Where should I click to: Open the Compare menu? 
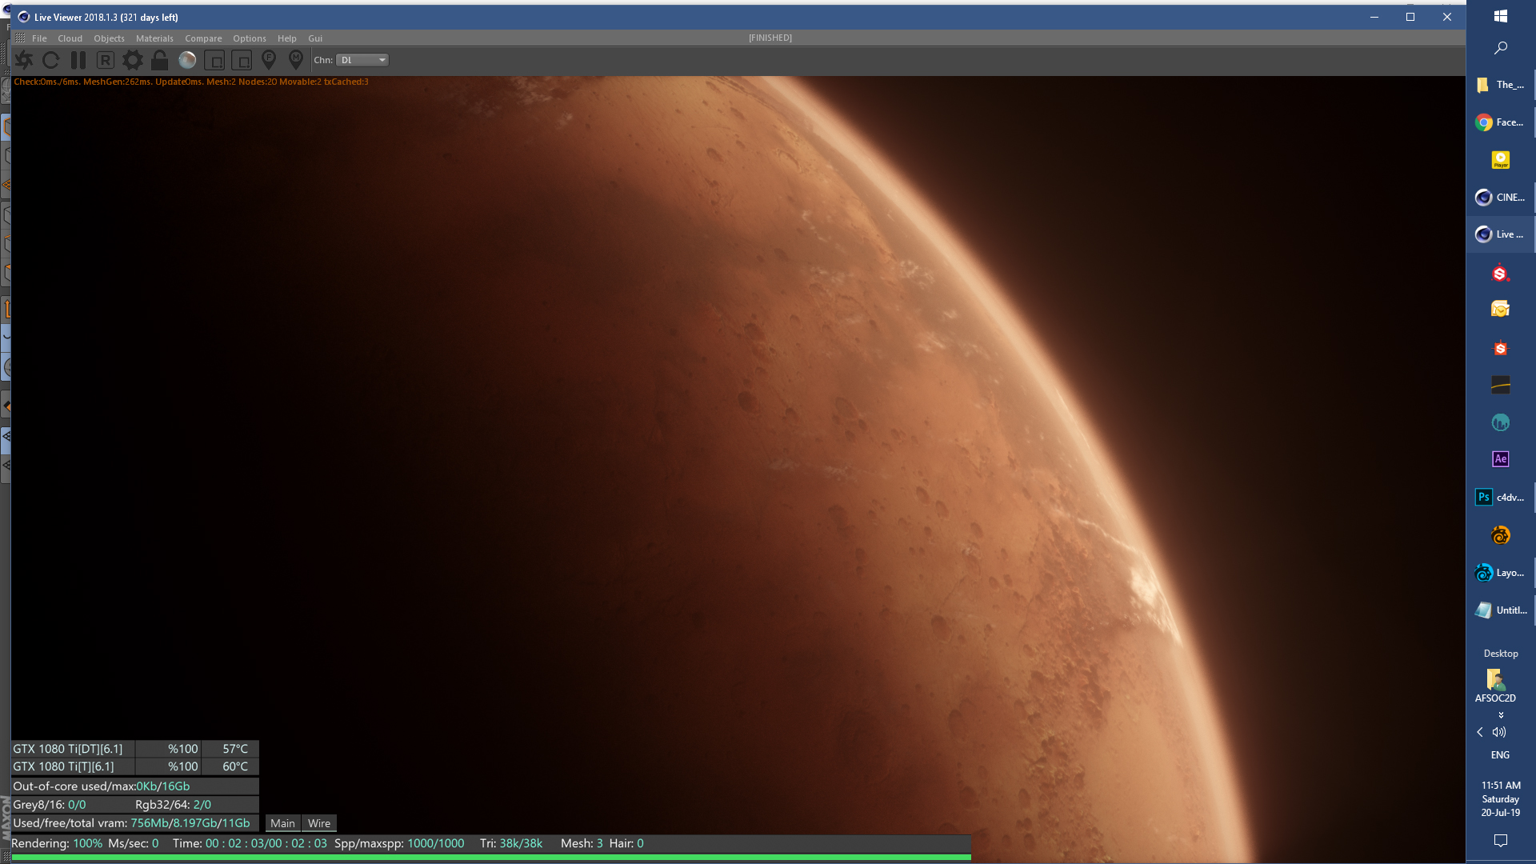click(x=203, y=38)
